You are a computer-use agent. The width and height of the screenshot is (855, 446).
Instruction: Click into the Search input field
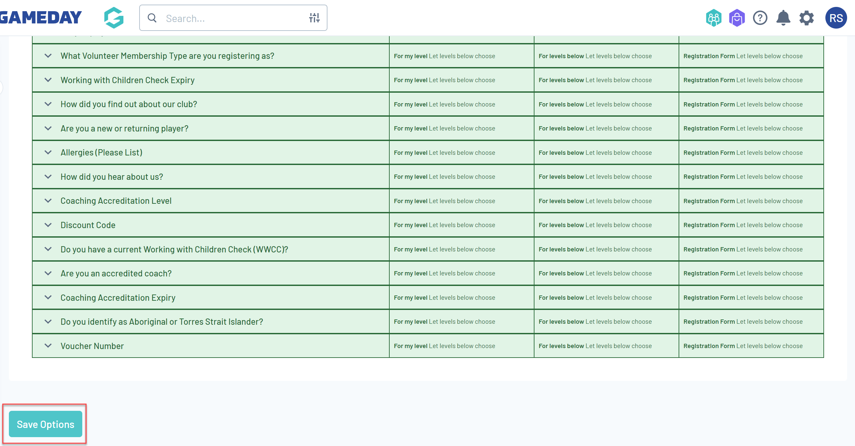232,18
